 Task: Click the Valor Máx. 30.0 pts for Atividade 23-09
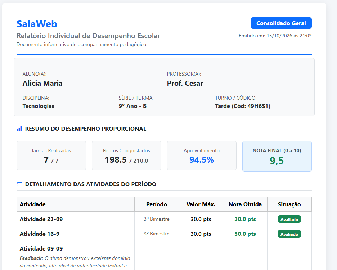(x=201, y=219)
